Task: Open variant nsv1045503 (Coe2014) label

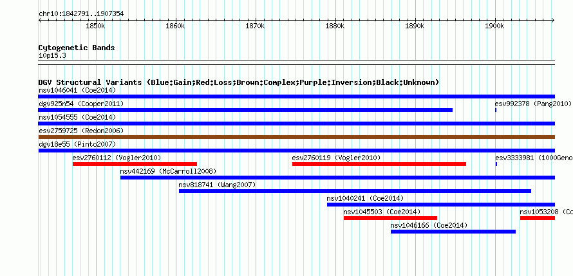Action: [382, 212]
